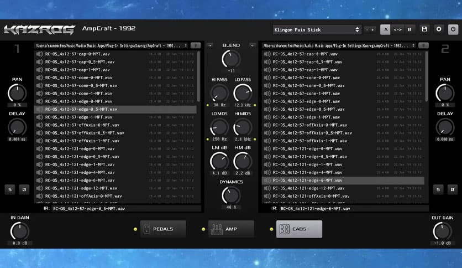This screenshot has width=462, height=268.
Task: Toggle phase invert (Ø) for cab 1
Action: pos(24,189)
